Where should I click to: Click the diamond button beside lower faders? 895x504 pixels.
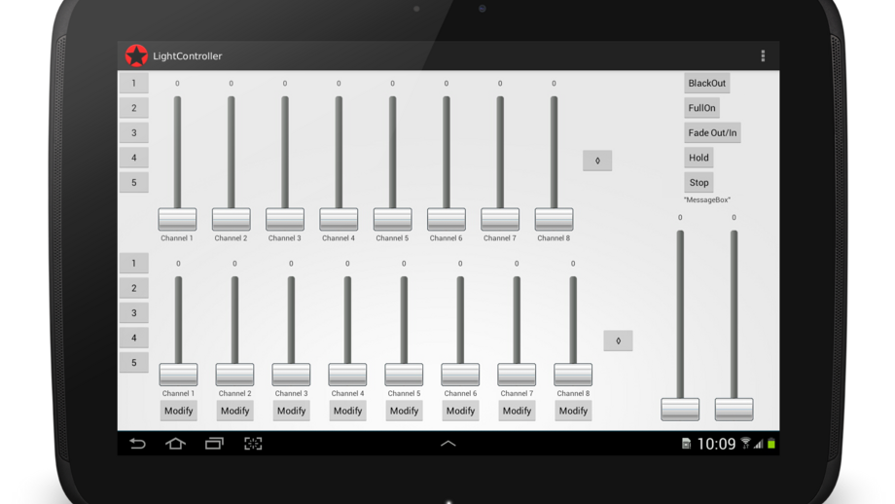click(618, 341)
